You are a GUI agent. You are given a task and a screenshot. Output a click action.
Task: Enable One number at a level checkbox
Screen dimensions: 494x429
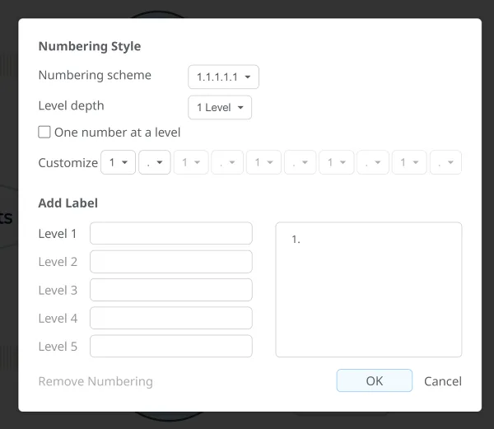pyautogui.click(x=44, y=132)
